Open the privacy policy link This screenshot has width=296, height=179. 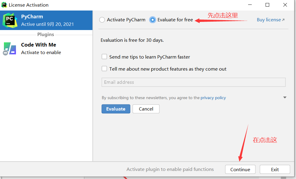coord(213,98)
